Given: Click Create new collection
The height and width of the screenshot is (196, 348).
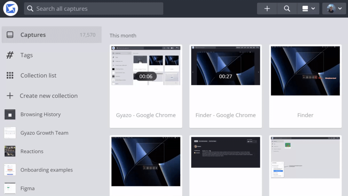Looking at the screenshot, I should [x=48, y=96].
